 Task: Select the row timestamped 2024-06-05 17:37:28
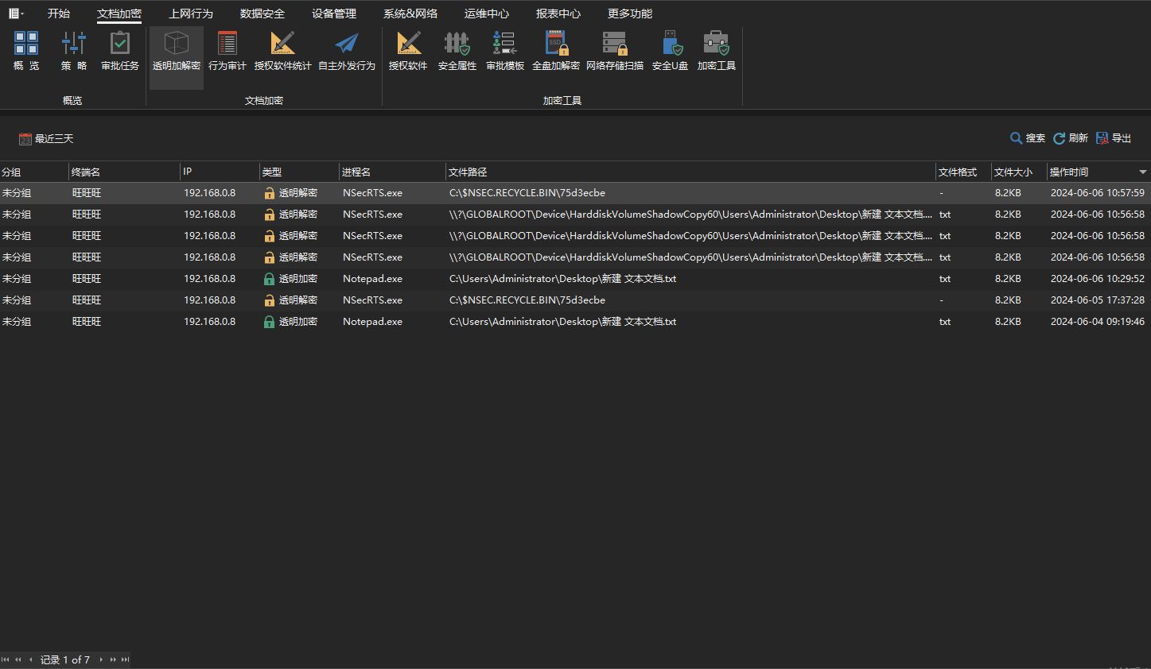(575, 300)
